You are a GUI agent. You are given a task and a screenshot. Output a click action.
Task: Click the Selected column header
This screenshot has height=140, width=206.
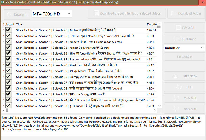click(9, 24)
